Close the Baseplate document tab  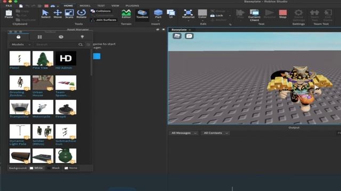[x=190, y=30]
